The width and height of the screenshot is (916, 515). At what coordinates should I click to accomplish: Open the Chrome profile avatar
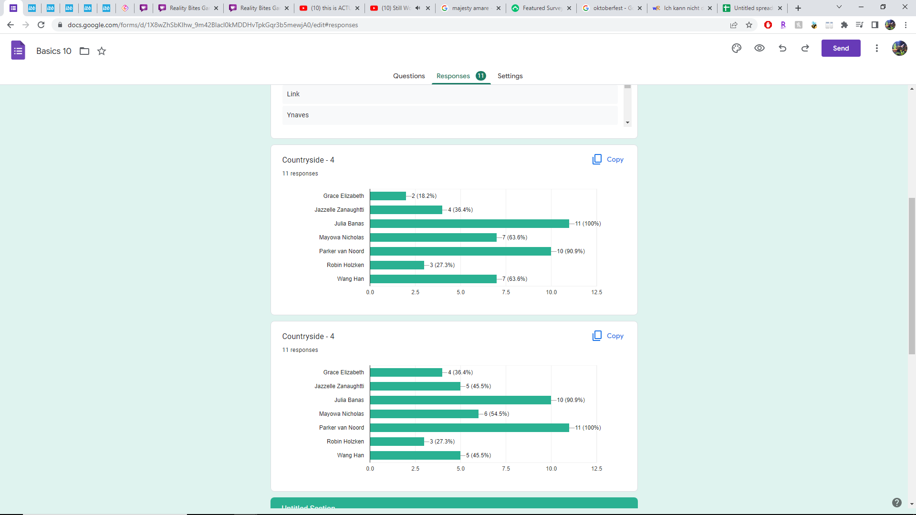pyautogui.click(x=890, y=25)
